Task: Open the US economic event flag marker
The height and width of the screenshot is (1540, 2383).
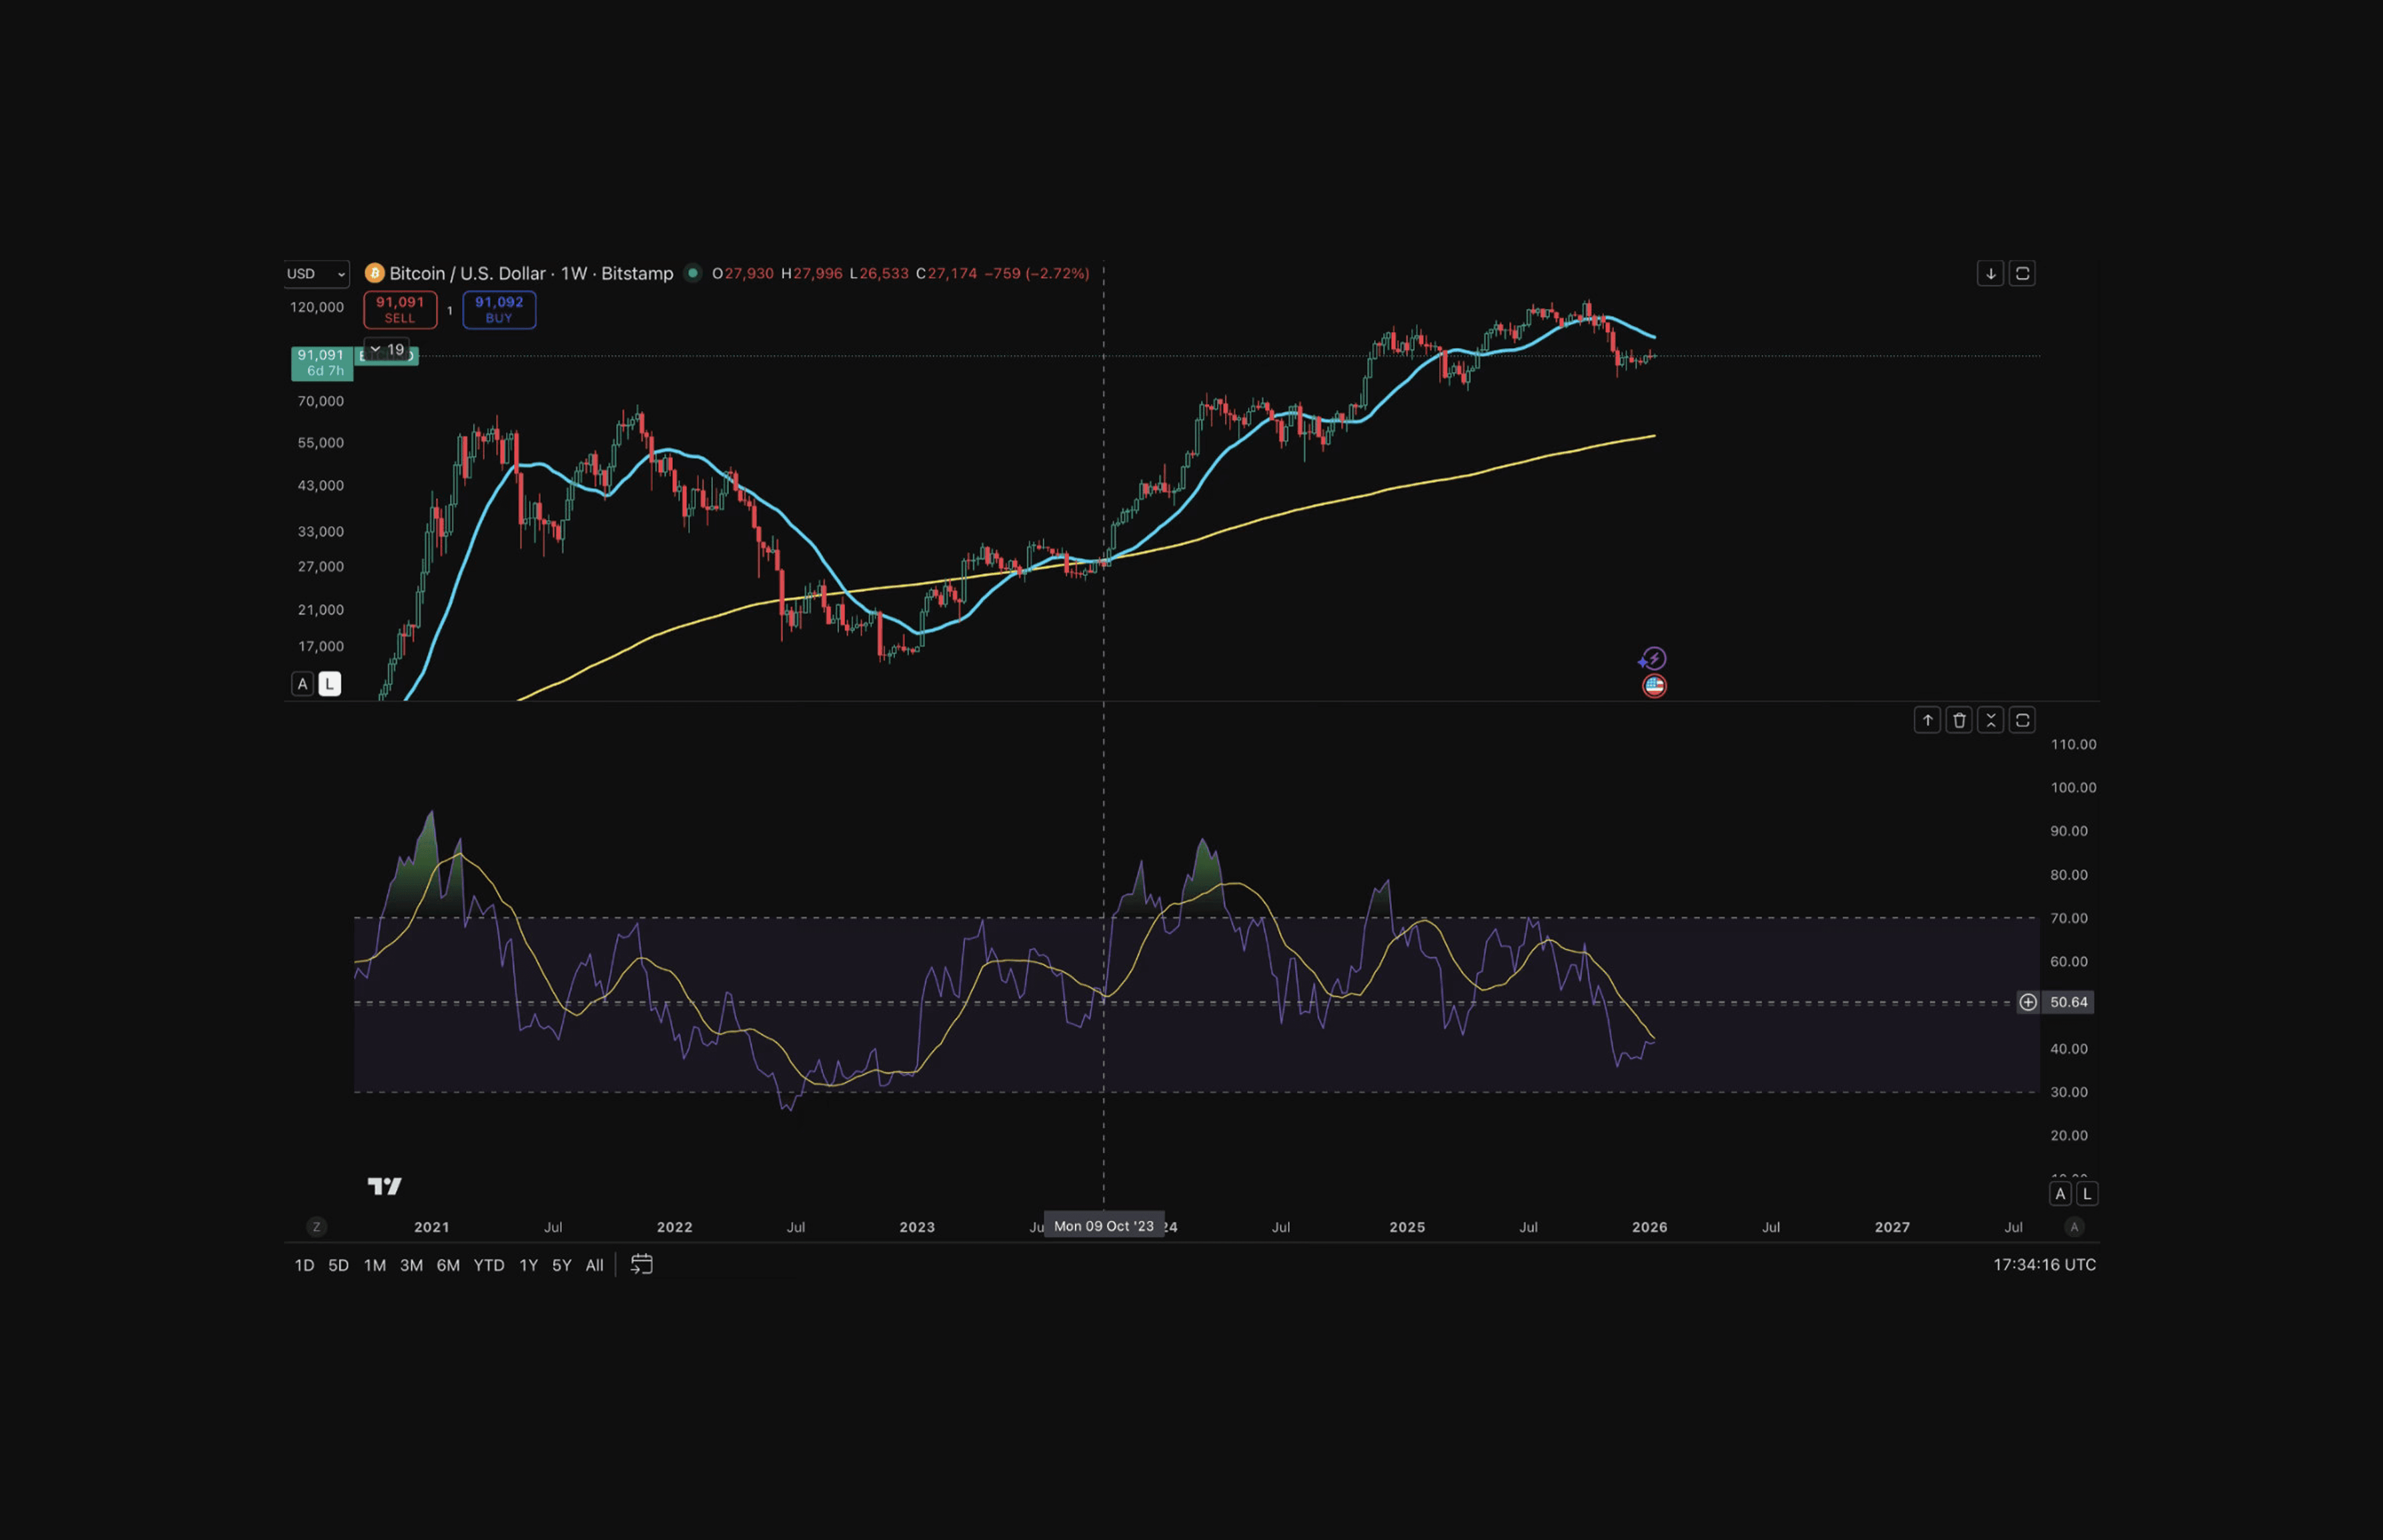Action: pyautogui.click(x=1654, y=686)
